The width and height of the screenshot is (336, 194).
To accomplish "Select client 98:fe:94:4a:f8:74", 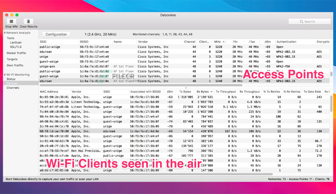I will point(184,117).
